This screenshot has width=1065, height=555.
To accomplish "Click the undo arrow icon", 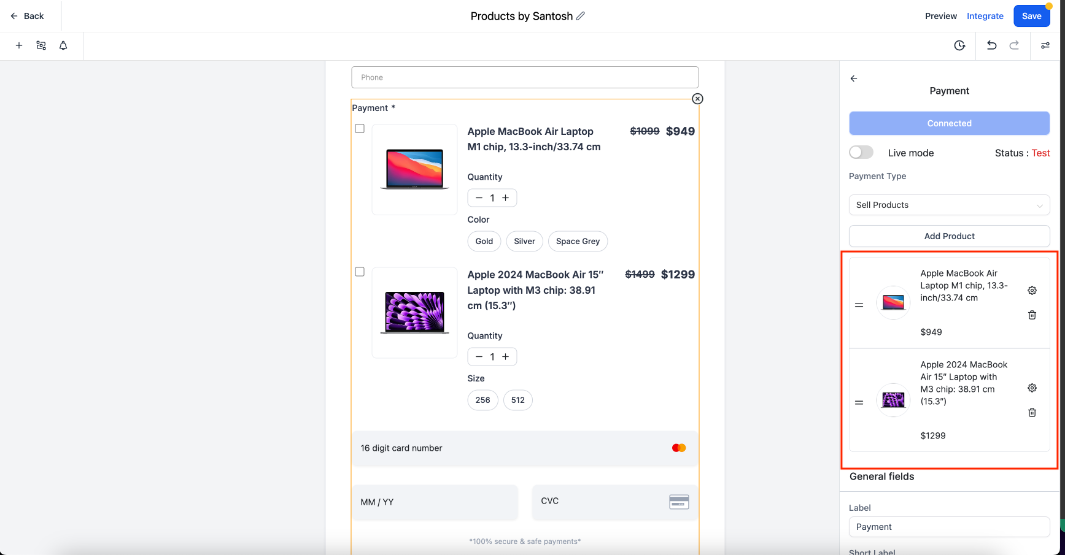I will click(991, 45).
